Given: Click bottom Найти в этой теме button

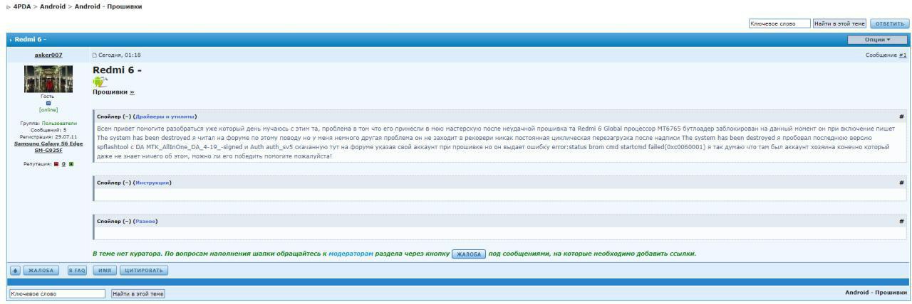Looking at the screenshot, I should (138, 293).
